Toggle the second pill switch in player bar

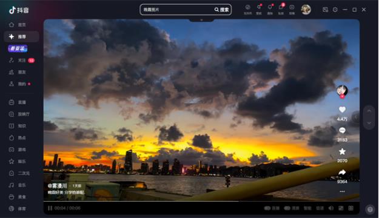click(287, 208)
